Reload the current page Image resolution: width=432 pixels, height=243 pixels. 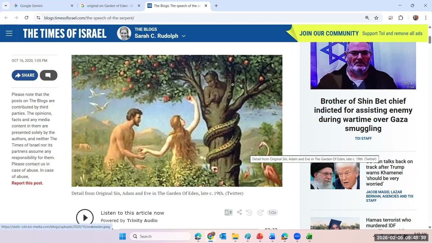(26, 18)
